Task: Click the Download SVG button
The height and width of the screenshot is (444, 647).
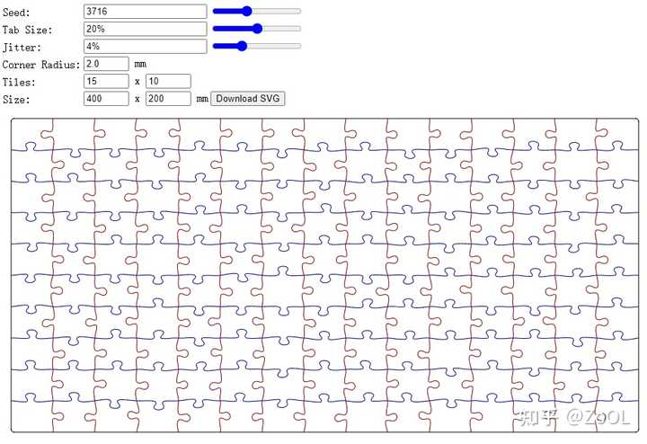Action: click(x=248, y=98)
